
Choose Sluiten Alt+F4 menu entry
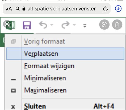pos(65,106)
